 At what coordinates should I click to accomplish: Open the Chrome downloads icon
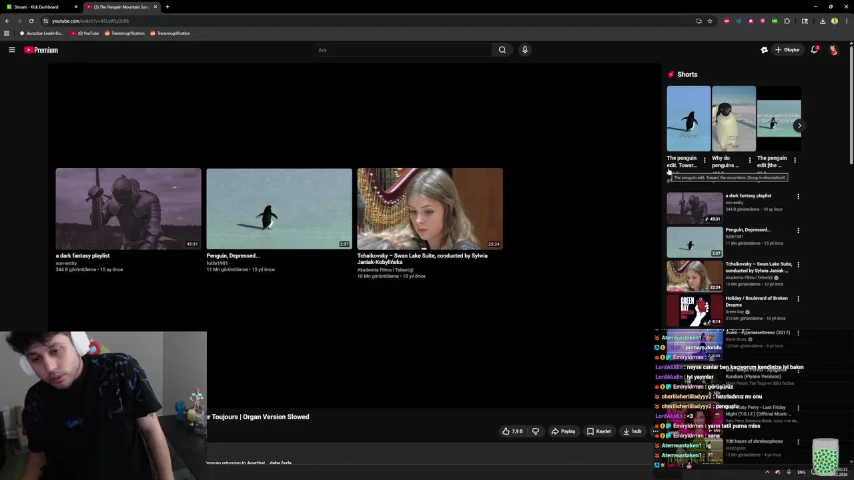pos(823,21)
